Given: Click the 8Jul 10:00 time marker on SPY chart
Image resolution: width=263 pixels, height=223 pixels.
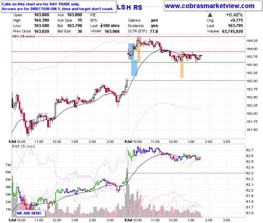Looking at the screenshot, I should point(133,142).
